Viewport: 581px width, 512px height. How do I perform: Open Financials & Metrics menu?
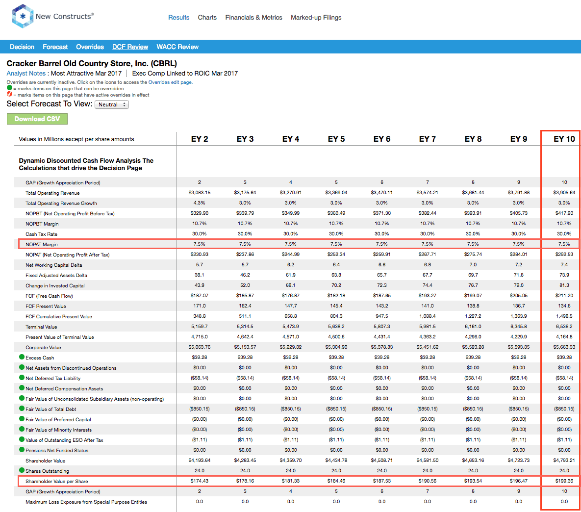254,18
